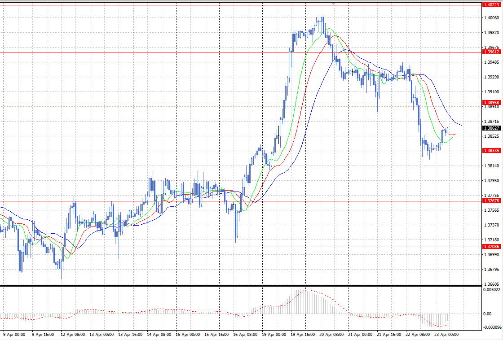Click the 23 Apr 00:00 time label
This screenshot has width=503, height=340.
(x=446, y=335)
